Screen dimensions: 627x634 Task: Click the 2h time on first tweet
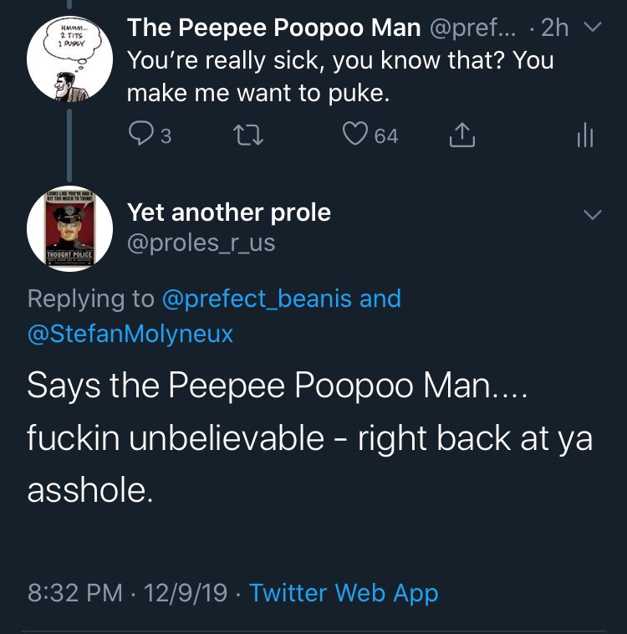coord(555,28)
